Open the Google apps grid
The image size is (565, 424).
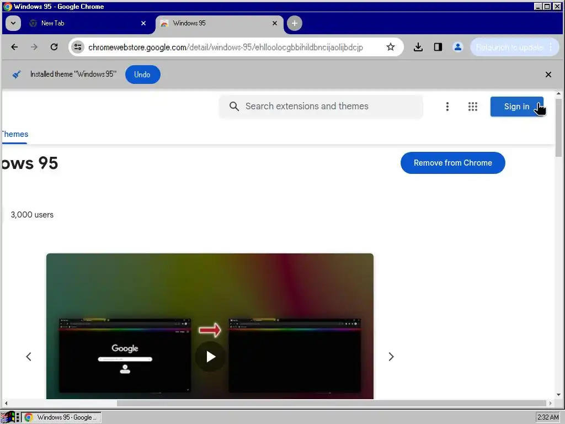(472, 107)
